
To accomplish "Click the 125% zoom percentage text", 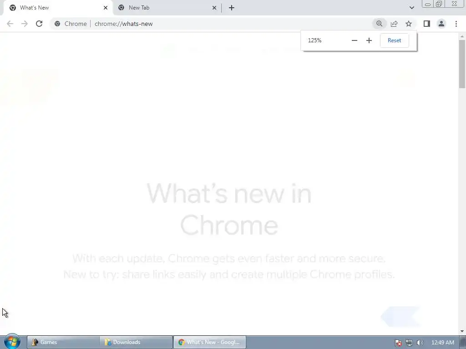I will tap(315, 40).
